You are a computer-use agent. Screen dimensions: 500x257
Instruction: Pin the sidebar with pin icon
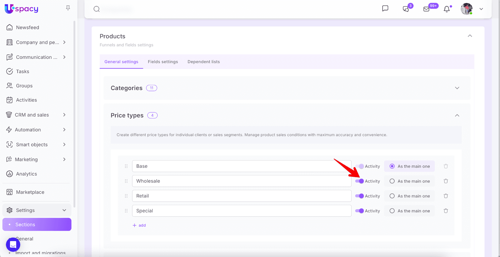68,8
